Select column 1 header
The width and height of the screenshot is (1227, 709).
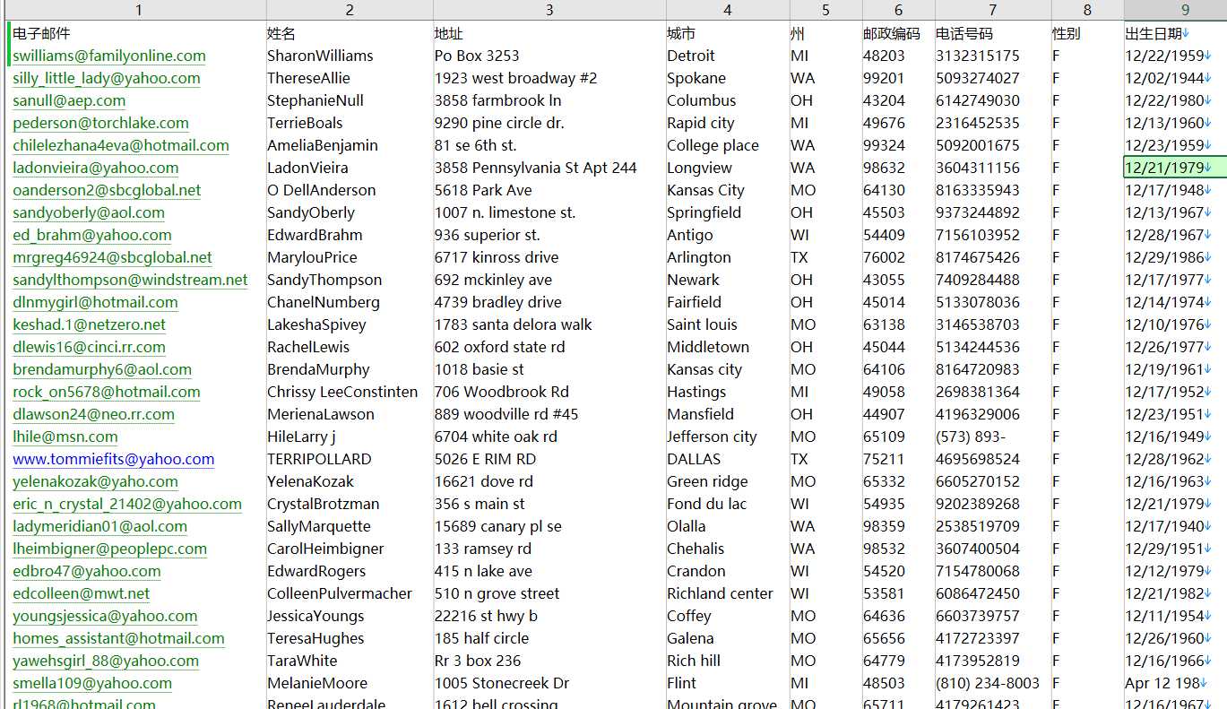tap(138, 10)
